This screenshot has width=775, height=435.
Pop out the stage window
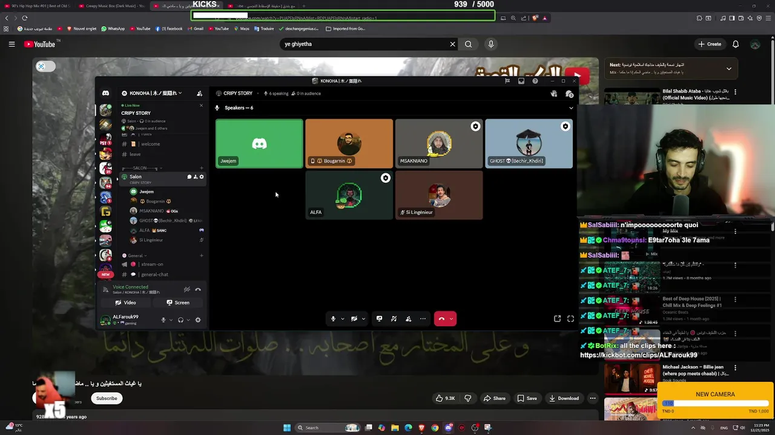pos(557,318)
